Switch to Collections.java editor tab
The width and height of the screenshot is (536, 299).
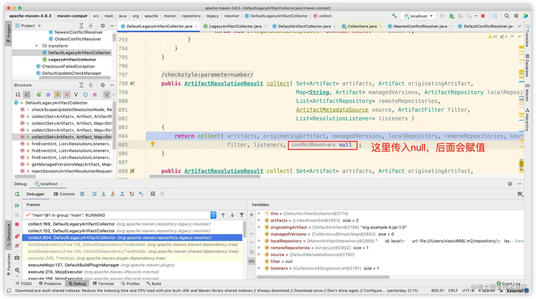pyautogui.click(x=362, y=26)
